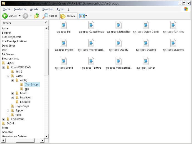Select the sys_spec_GameEffects file icon
The width and height of the screenshot is (192, 144).
(91, 25)
